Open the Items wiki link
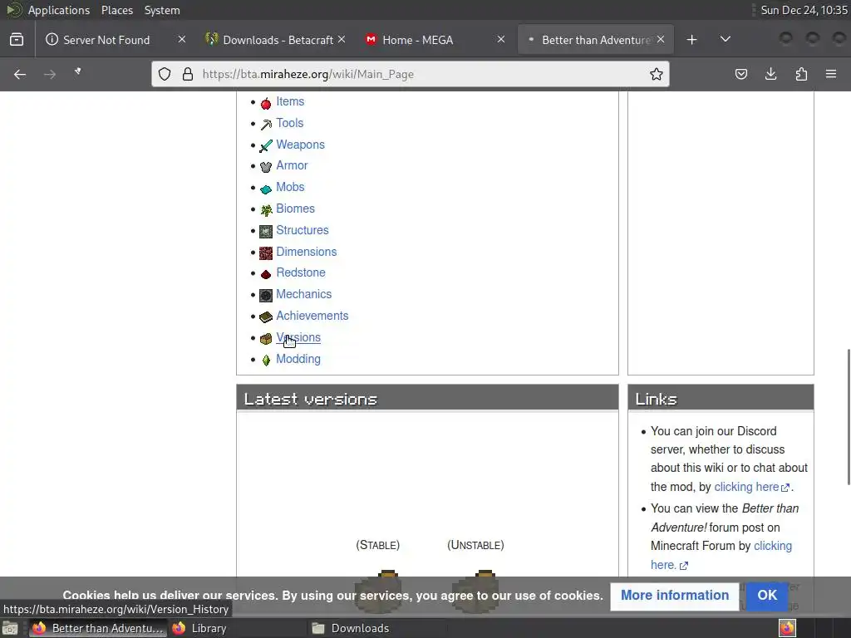This screenshot has width=851, height=638. (290, 101)
